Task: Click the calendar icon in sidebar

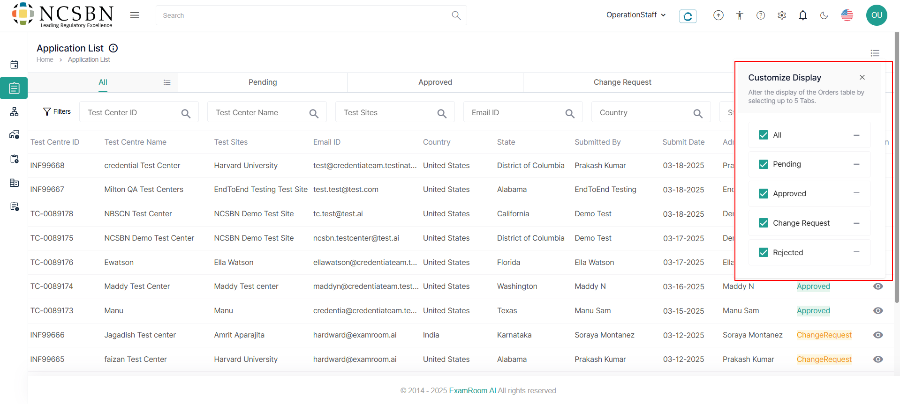Action: point(15,65)
